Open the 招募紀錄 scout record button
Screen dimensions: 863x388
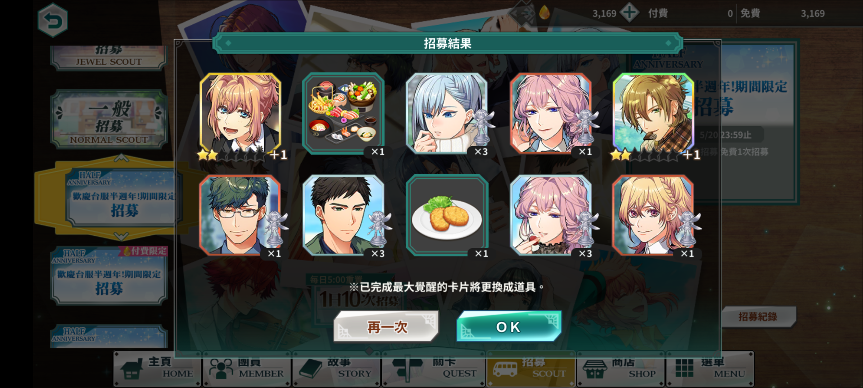758,317
